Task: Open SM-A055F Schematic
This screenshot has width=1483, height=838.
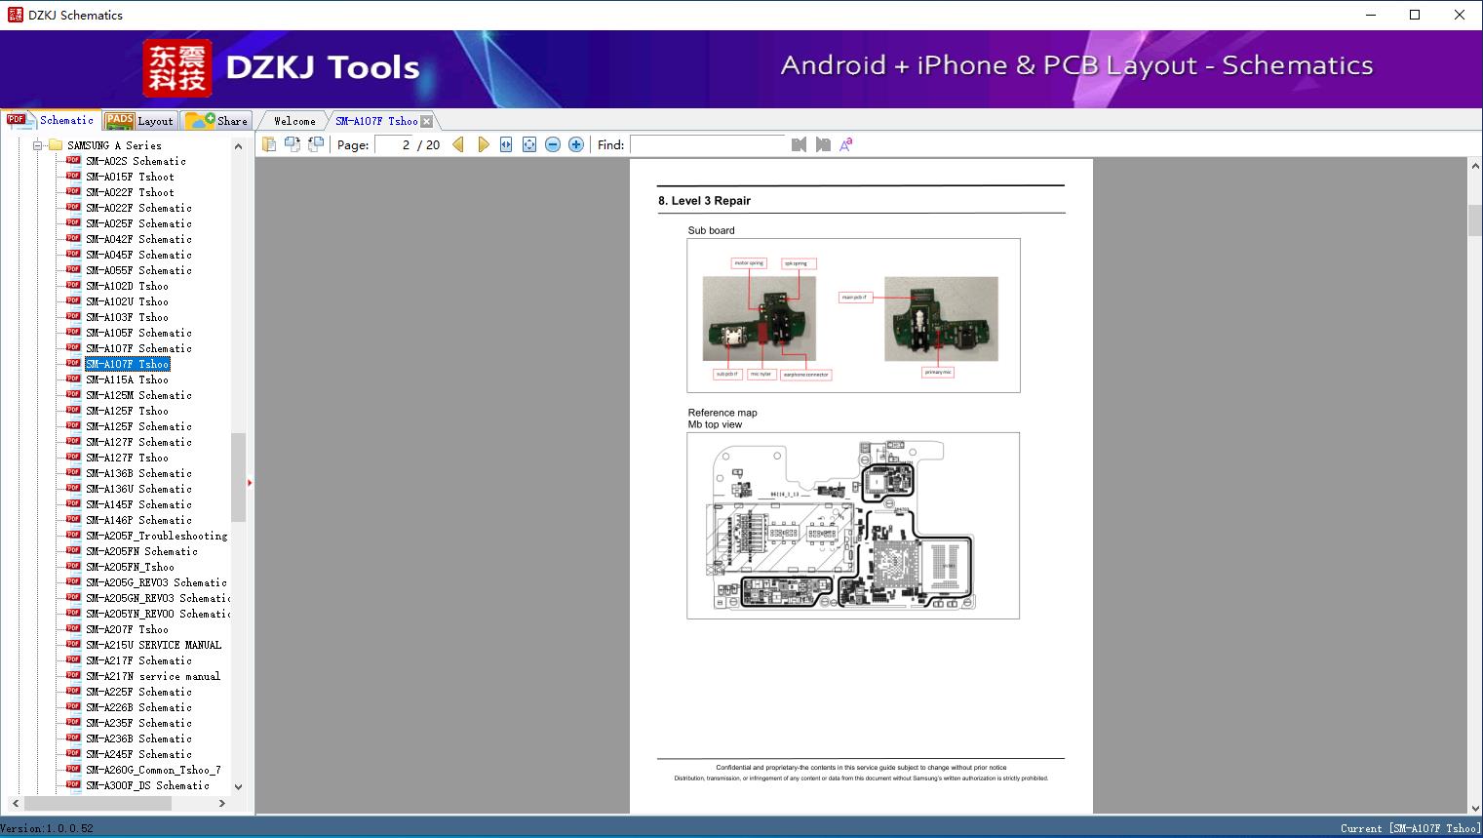Action: [138, 270]
